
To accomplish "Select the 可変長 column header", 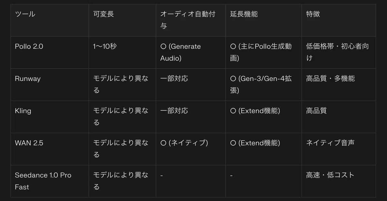I will click(103, 14).
